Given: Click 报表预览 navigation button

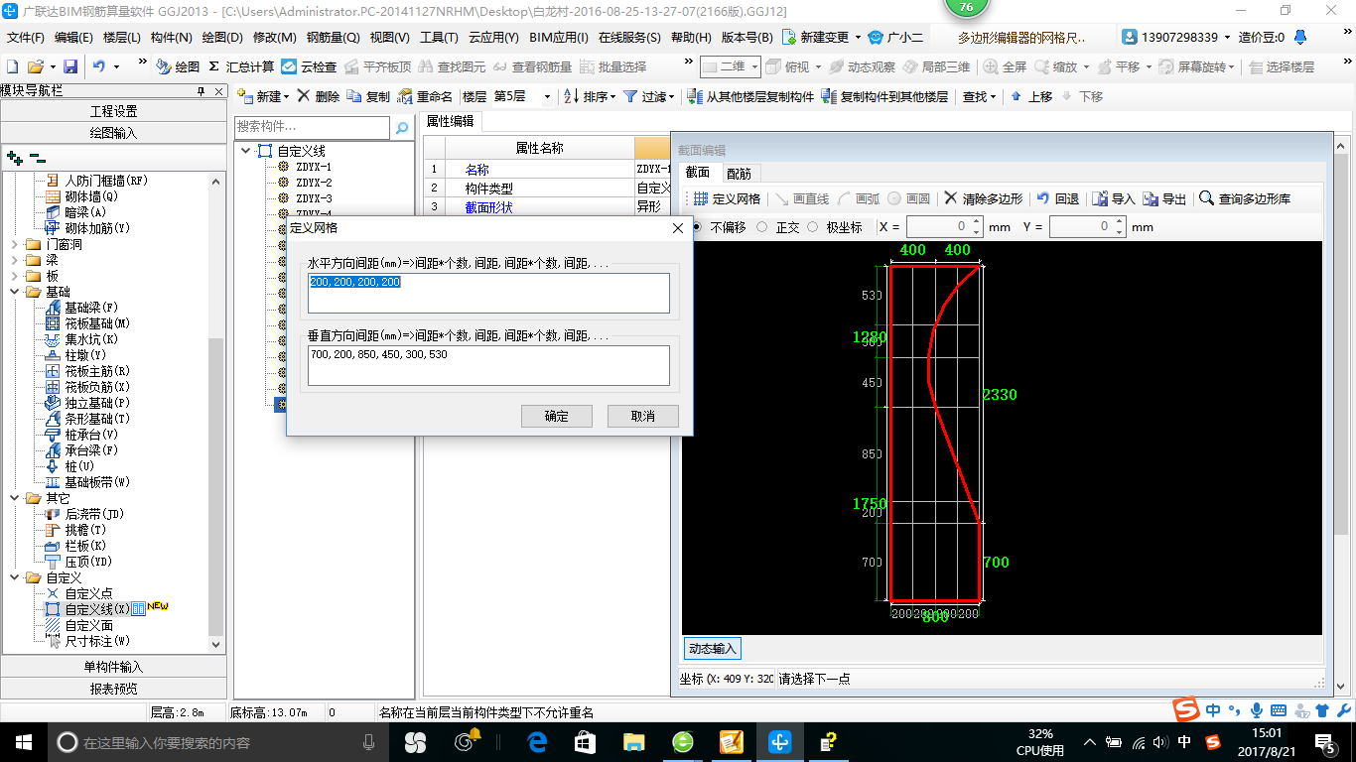Looking at the screenshot, I should (x=113, y=689).
